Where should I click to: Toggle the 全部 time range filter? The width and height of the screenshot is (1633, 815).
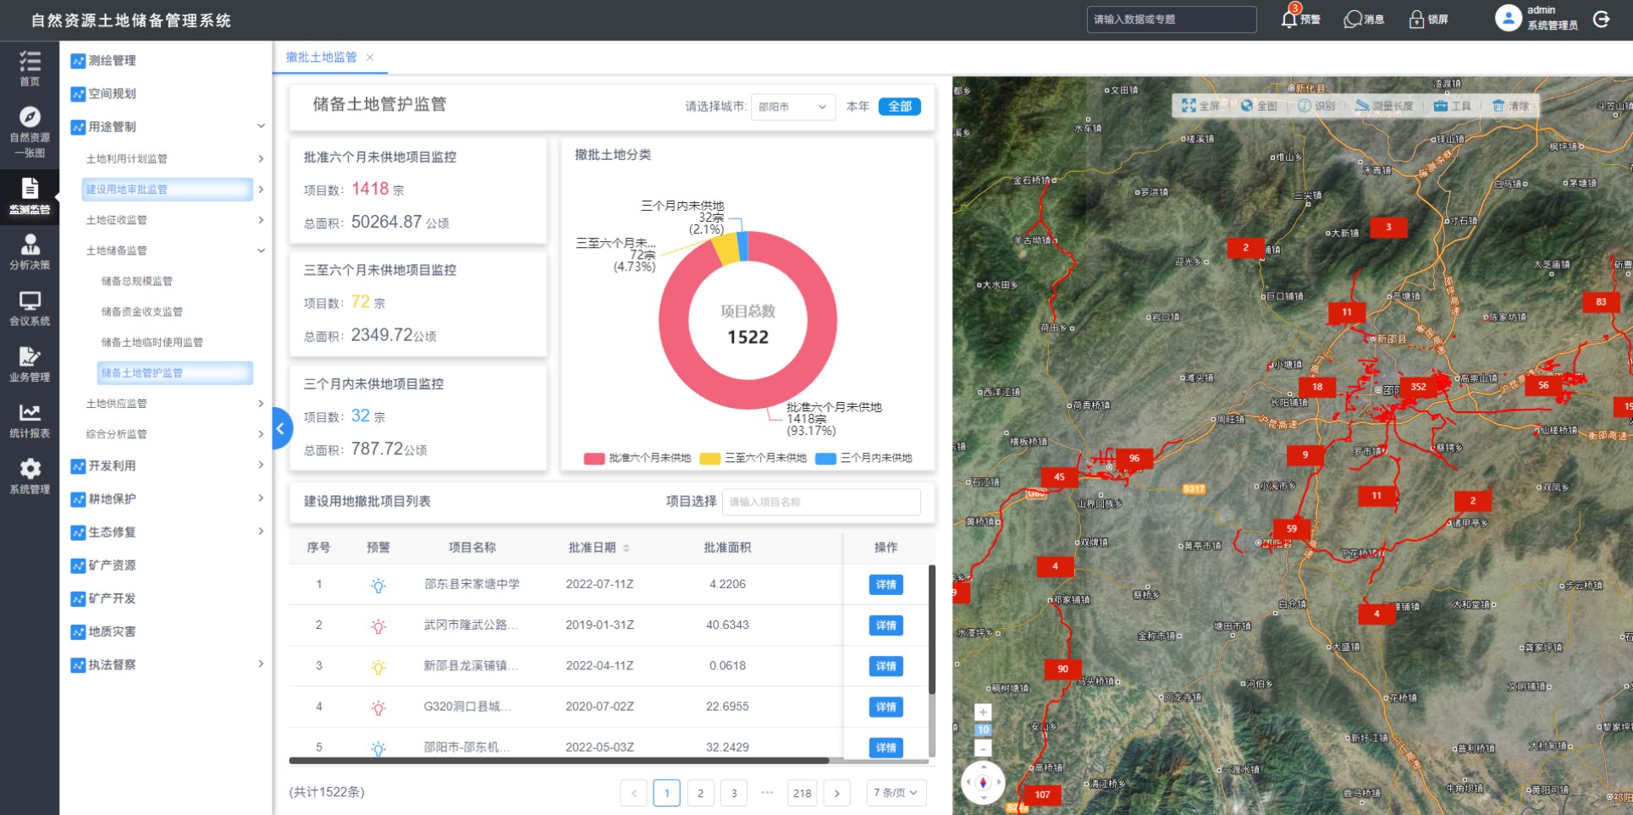(x=899, y=107)
